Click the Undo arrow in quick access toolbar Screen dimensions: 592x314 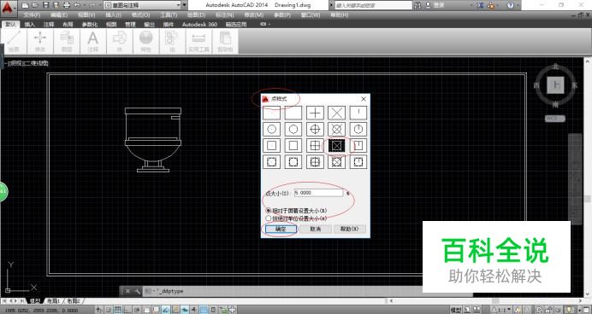coord(77,5)
